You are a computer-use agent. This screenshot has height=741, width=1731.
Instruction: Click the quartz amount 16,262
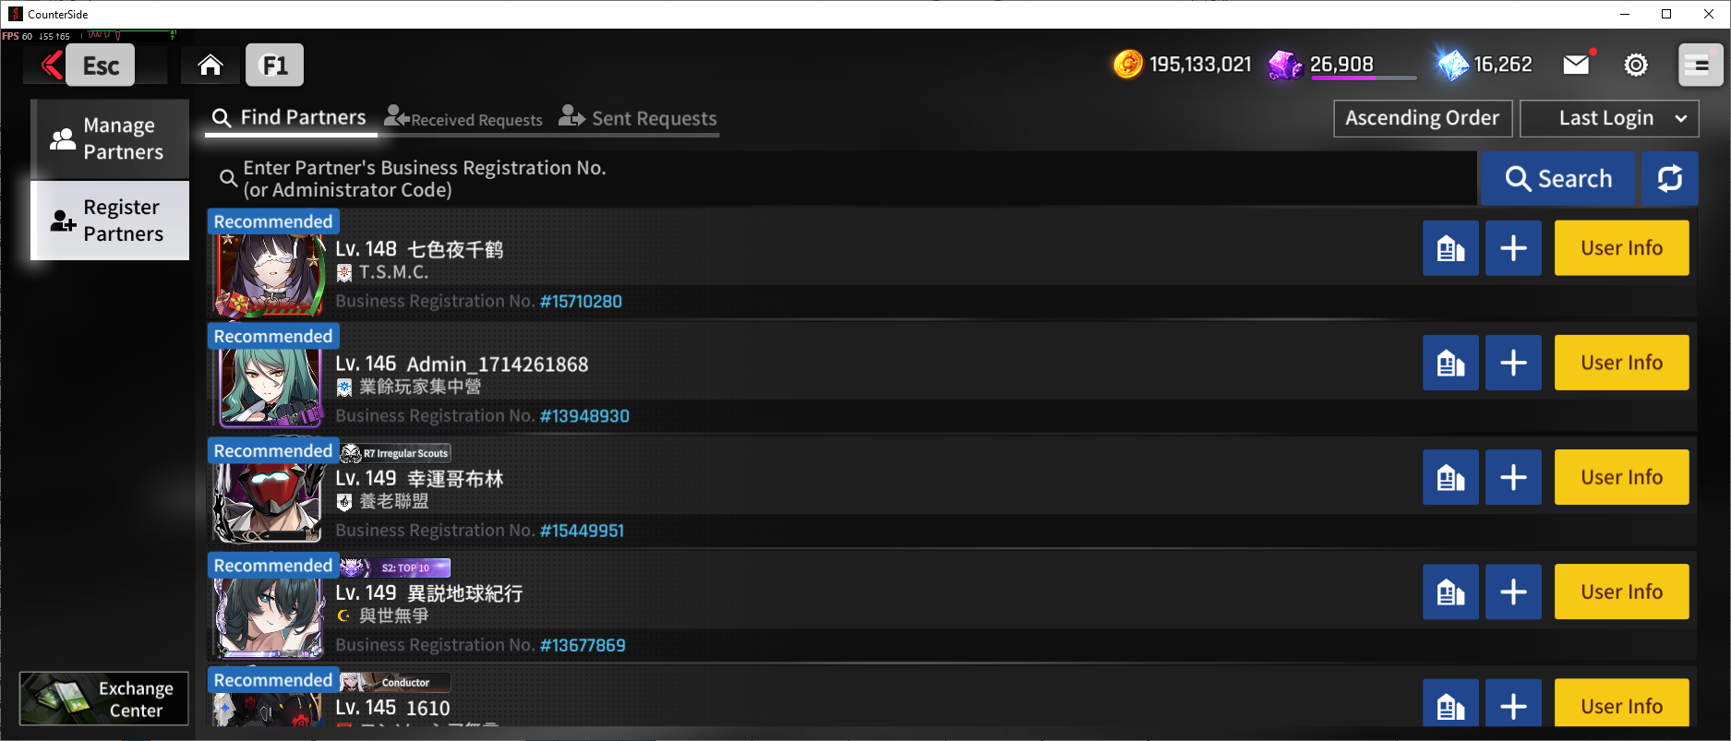[x=1503, y=65]
